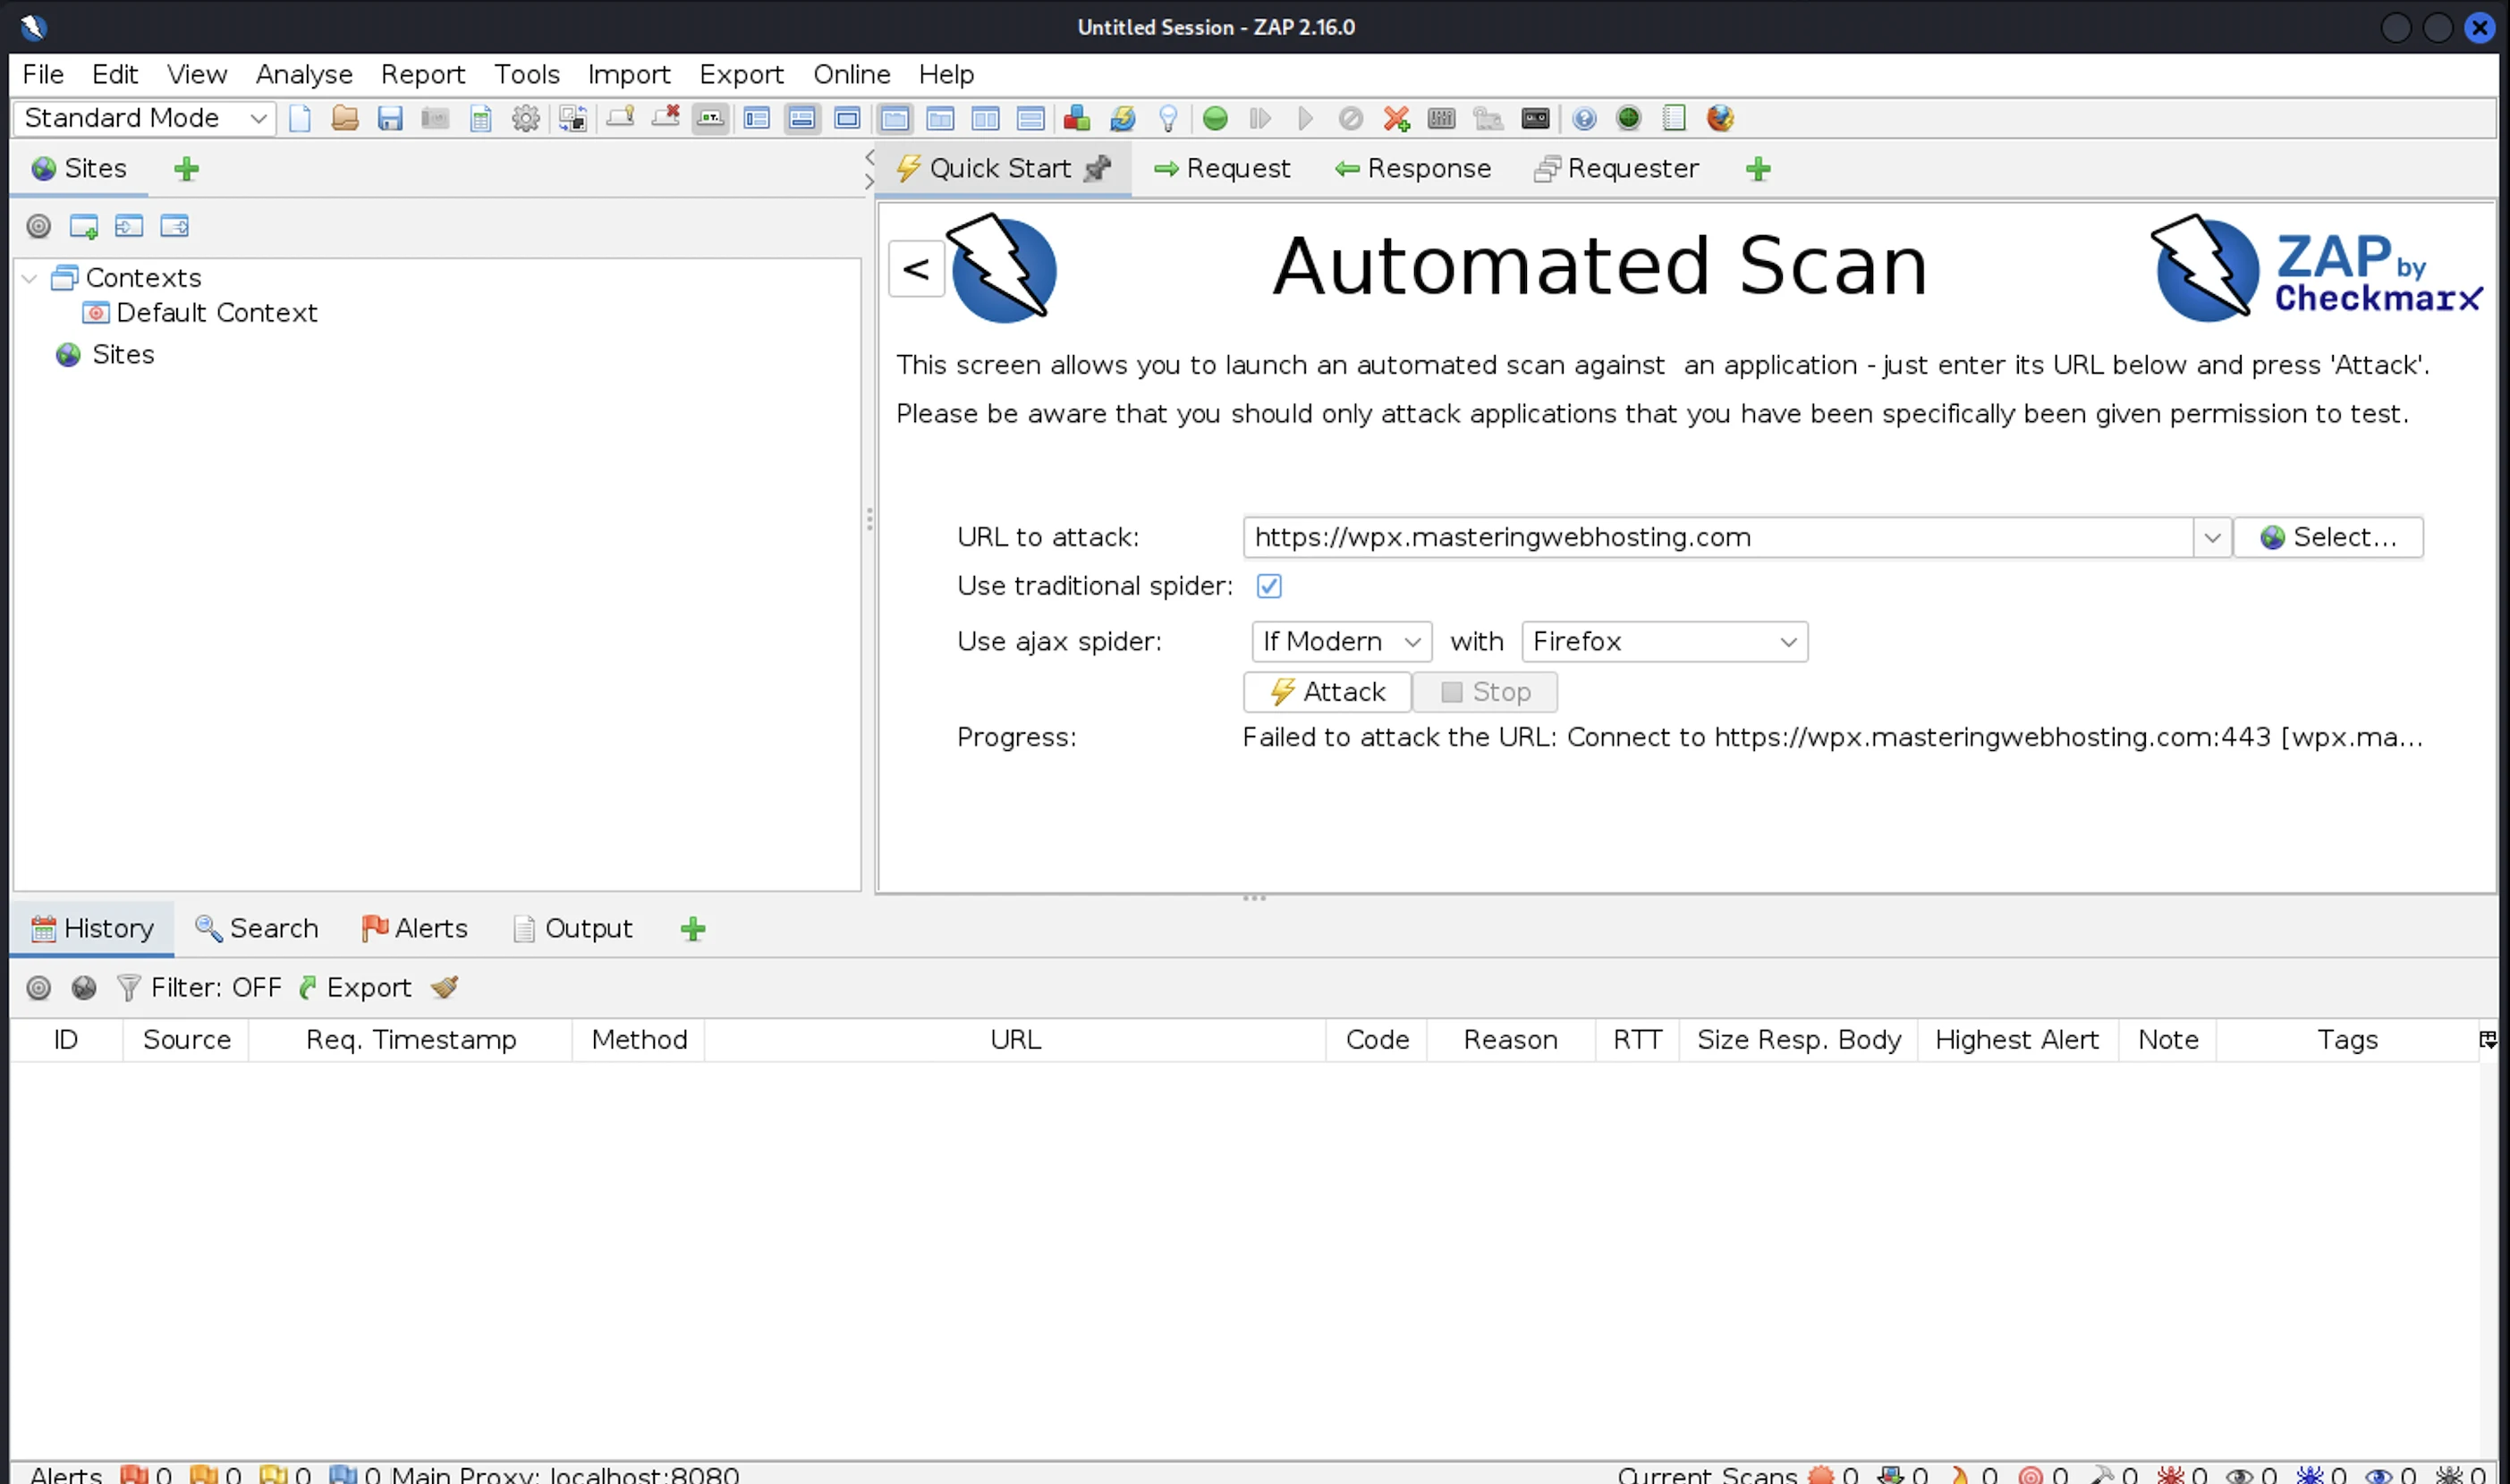The width and height of the screenshot is (2510, 1484).
Task: Switch to the Alerts tab
Action: pyautogui.click(x=414, y=928)
